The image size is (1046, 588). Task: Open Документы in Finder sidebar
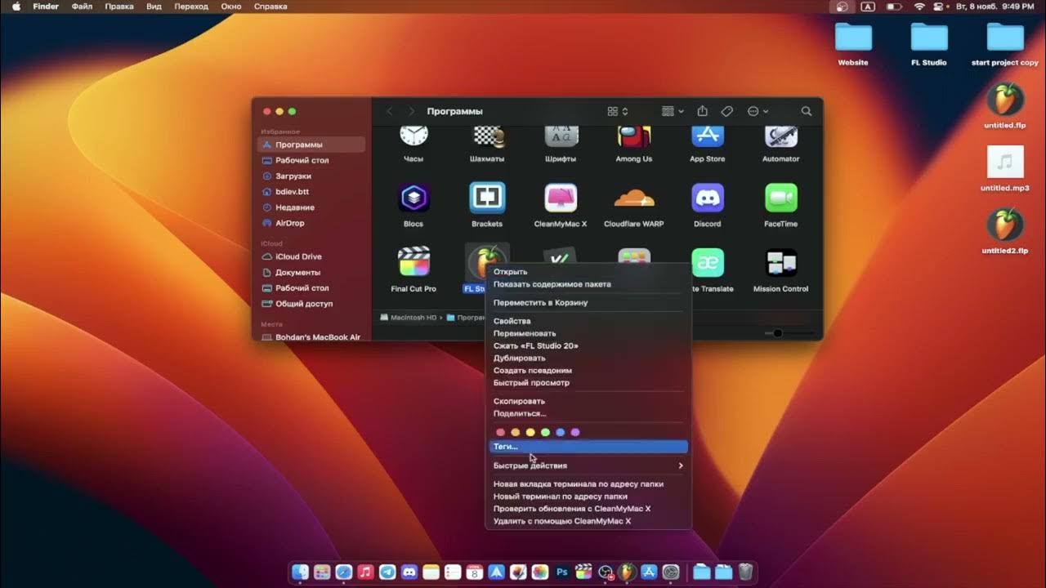pos(311,272)
